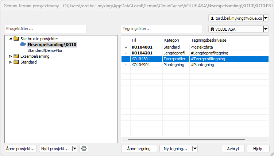Expand the Standard tree node
Image resolution: width=274 pixels, height=156 pixels.
[10, 62]
